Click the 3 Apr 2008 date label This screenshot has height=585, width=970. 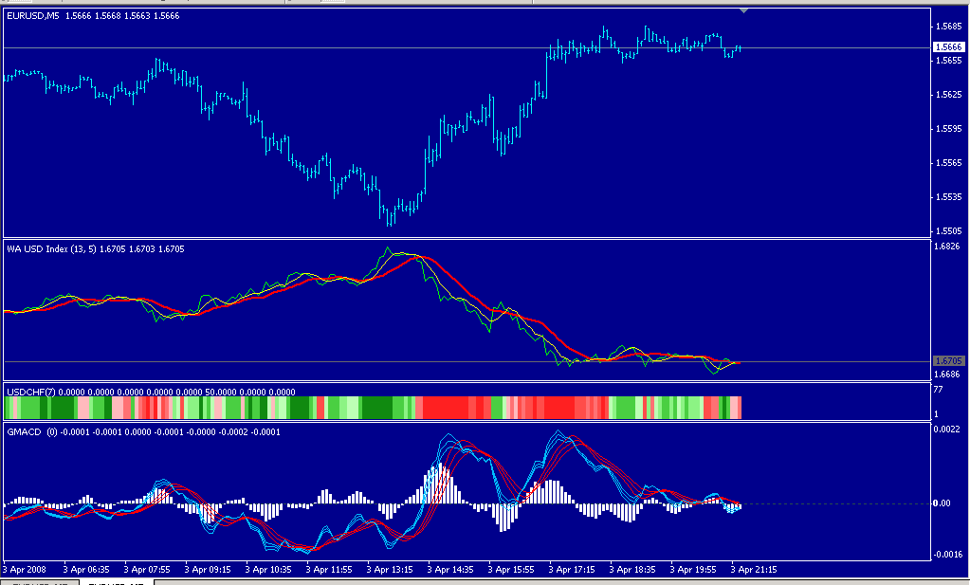[x=25, y=569]
